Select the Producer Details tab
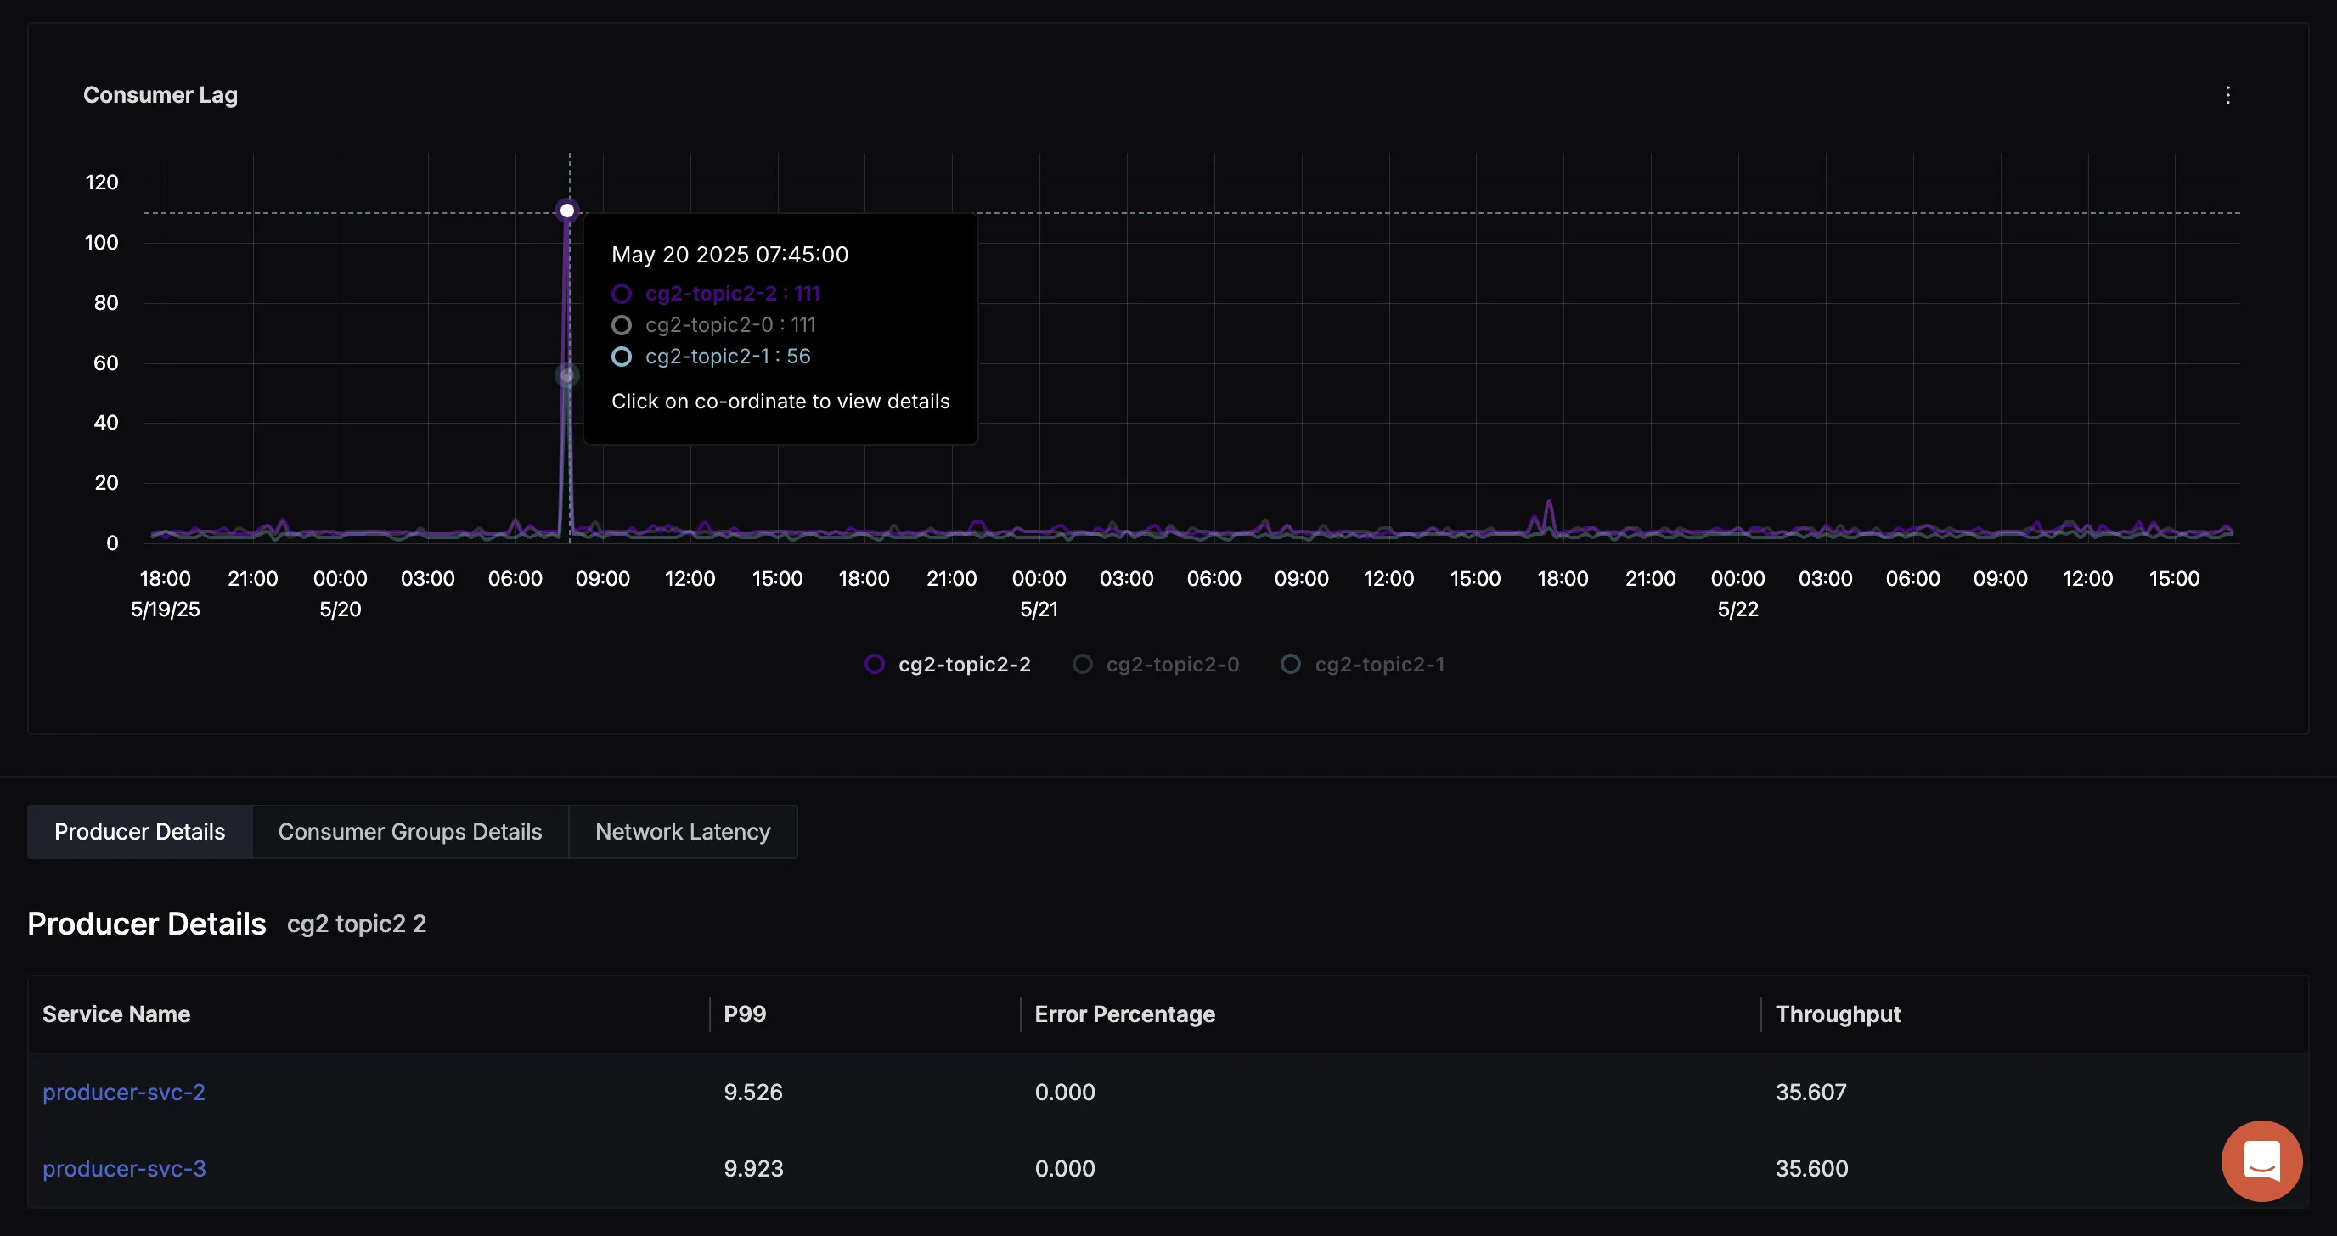The image size is (2337, 1236). tap(140, 832)
